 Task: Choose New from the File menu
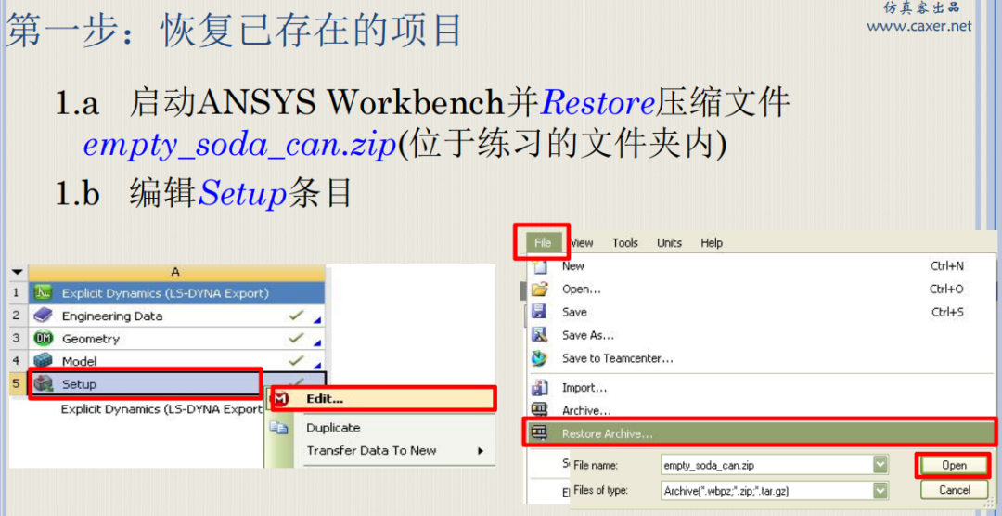[573, 266]
